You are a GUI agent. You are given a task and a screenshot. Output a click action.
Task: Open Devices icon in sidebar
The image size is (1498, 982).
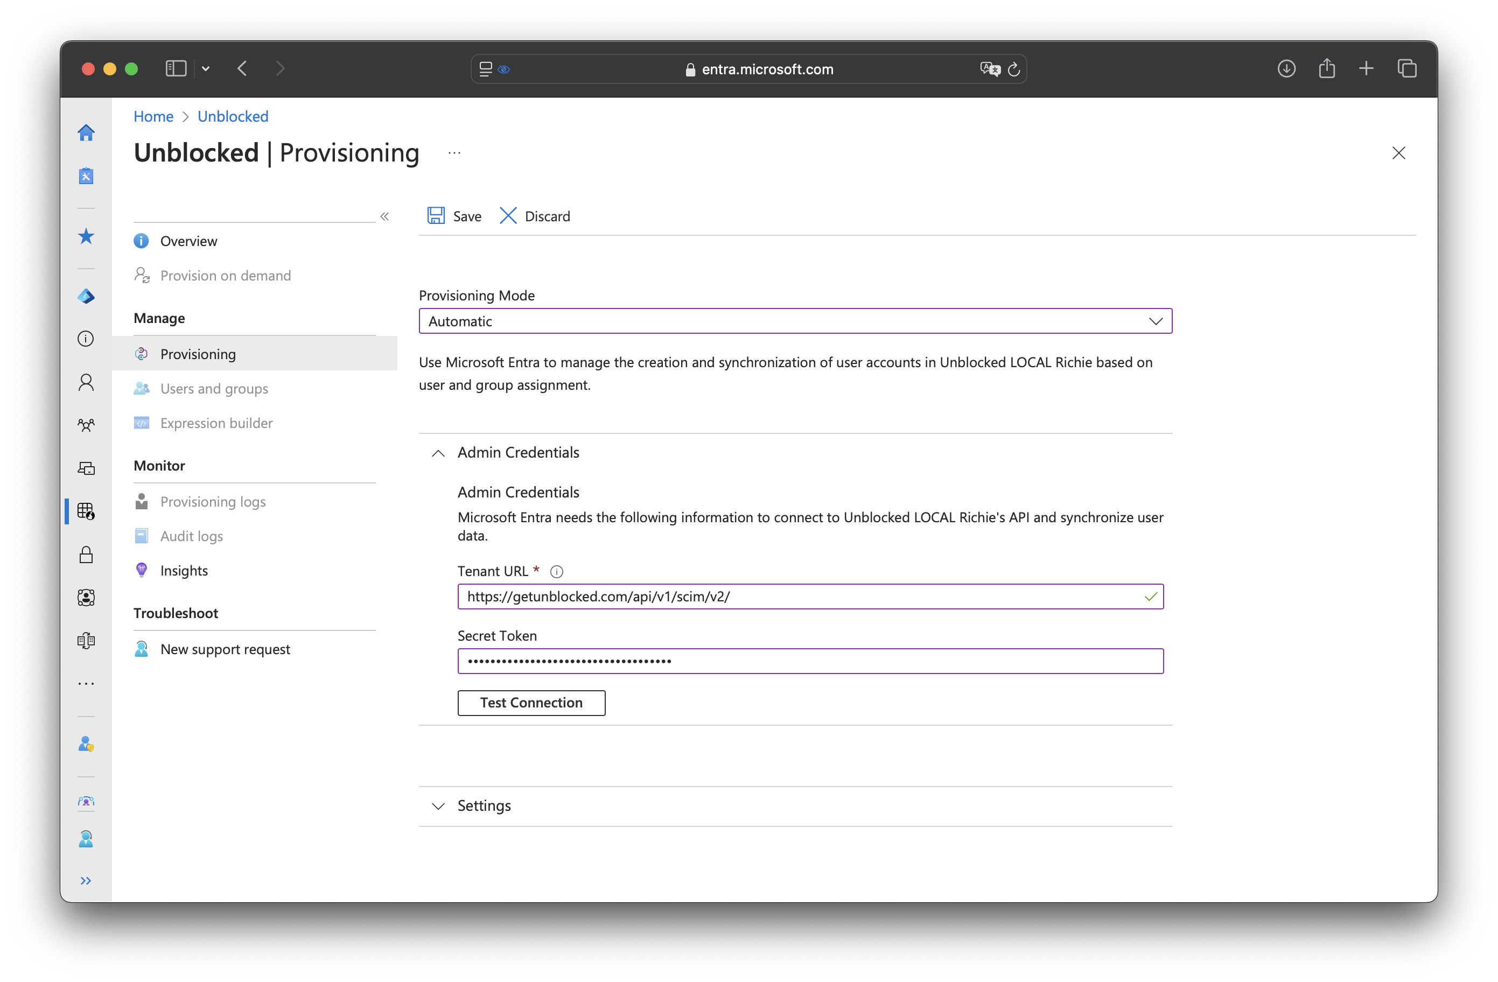[x=86, y=468]
